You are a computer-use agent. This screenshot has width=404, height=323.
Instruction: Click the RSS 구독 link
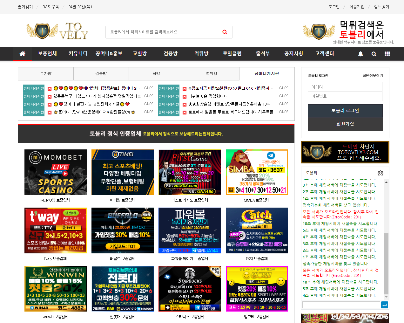click(51, 7)
